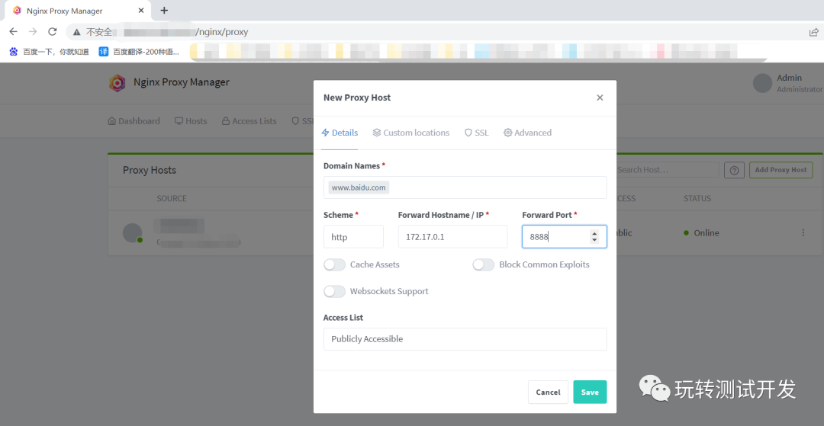Open the Custom locations tab

click(x=411, y=133)
